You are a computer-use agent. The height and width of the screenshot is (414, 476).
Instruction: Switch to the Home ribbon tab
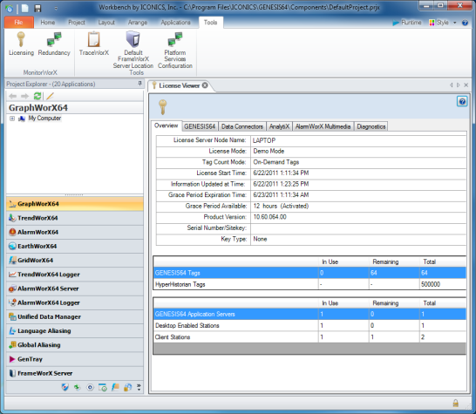[48, 23]
